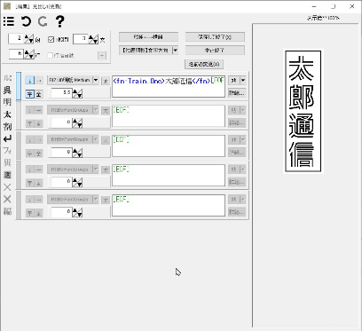The width and height of the screenshot is (362, 331).
Task: Select the 編 icon in left sidebar
Action: click(x=7, y=211)
